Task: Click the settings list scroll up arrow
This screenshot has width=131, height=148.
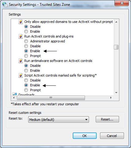Action: click(x=116, y=22)
